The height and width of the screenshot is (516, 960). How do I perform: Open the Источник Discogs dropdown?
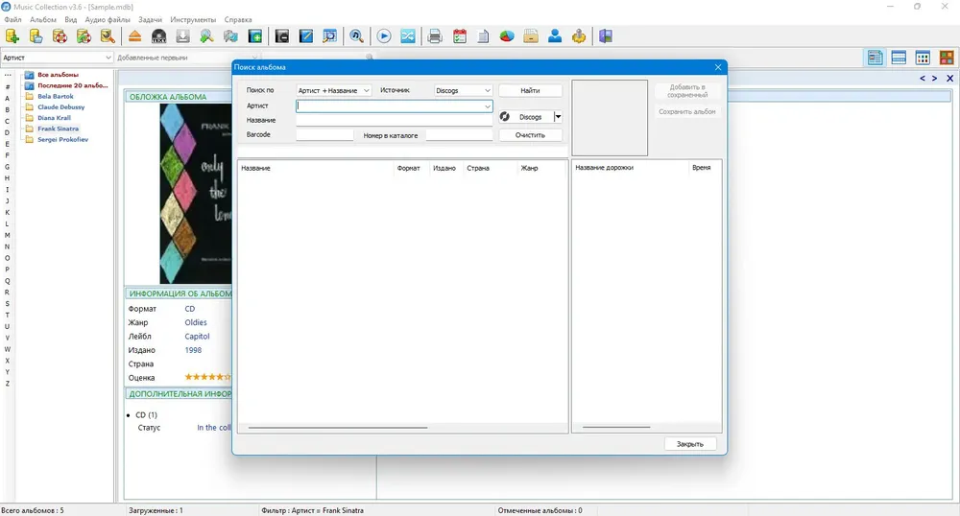click(464, 90)
